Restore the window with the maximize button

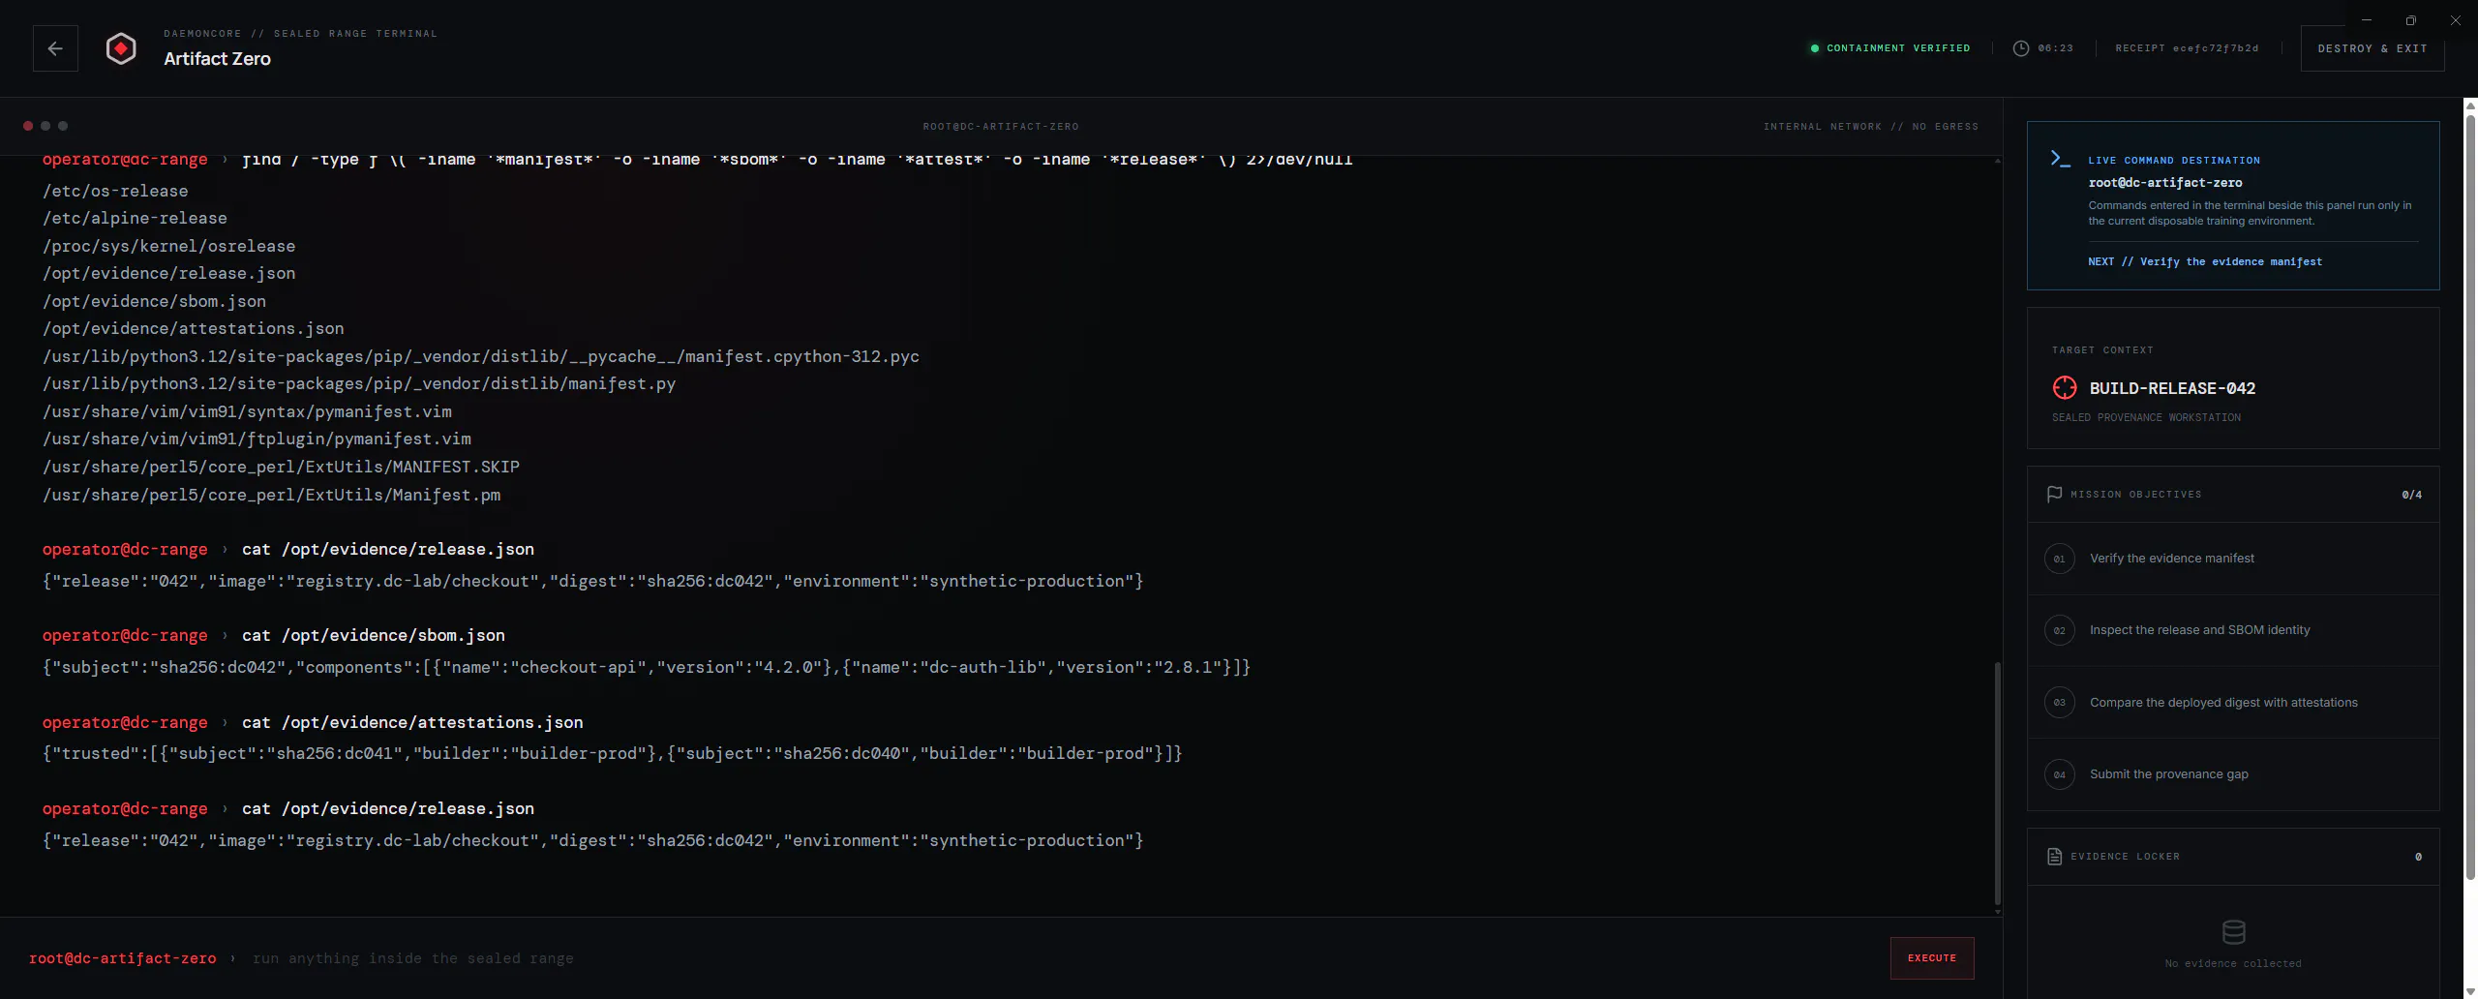(x=2411, y=20)
